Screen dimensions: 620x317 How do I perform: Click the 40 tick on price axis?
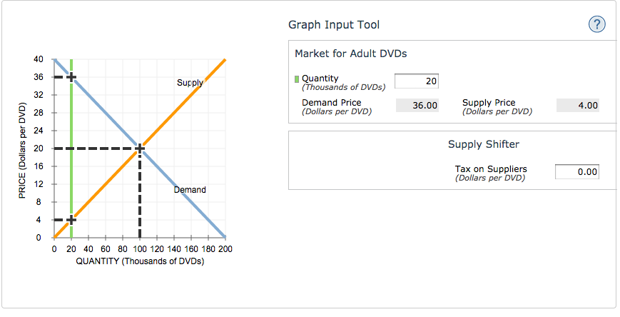click(38, 59)
